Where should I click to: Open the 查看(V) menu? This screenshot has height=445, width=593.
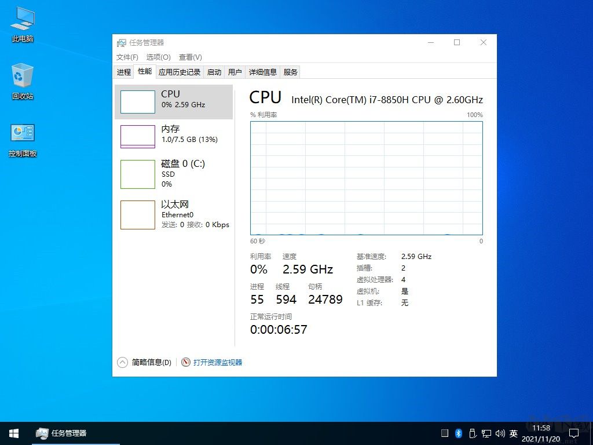tap(190, 57)
